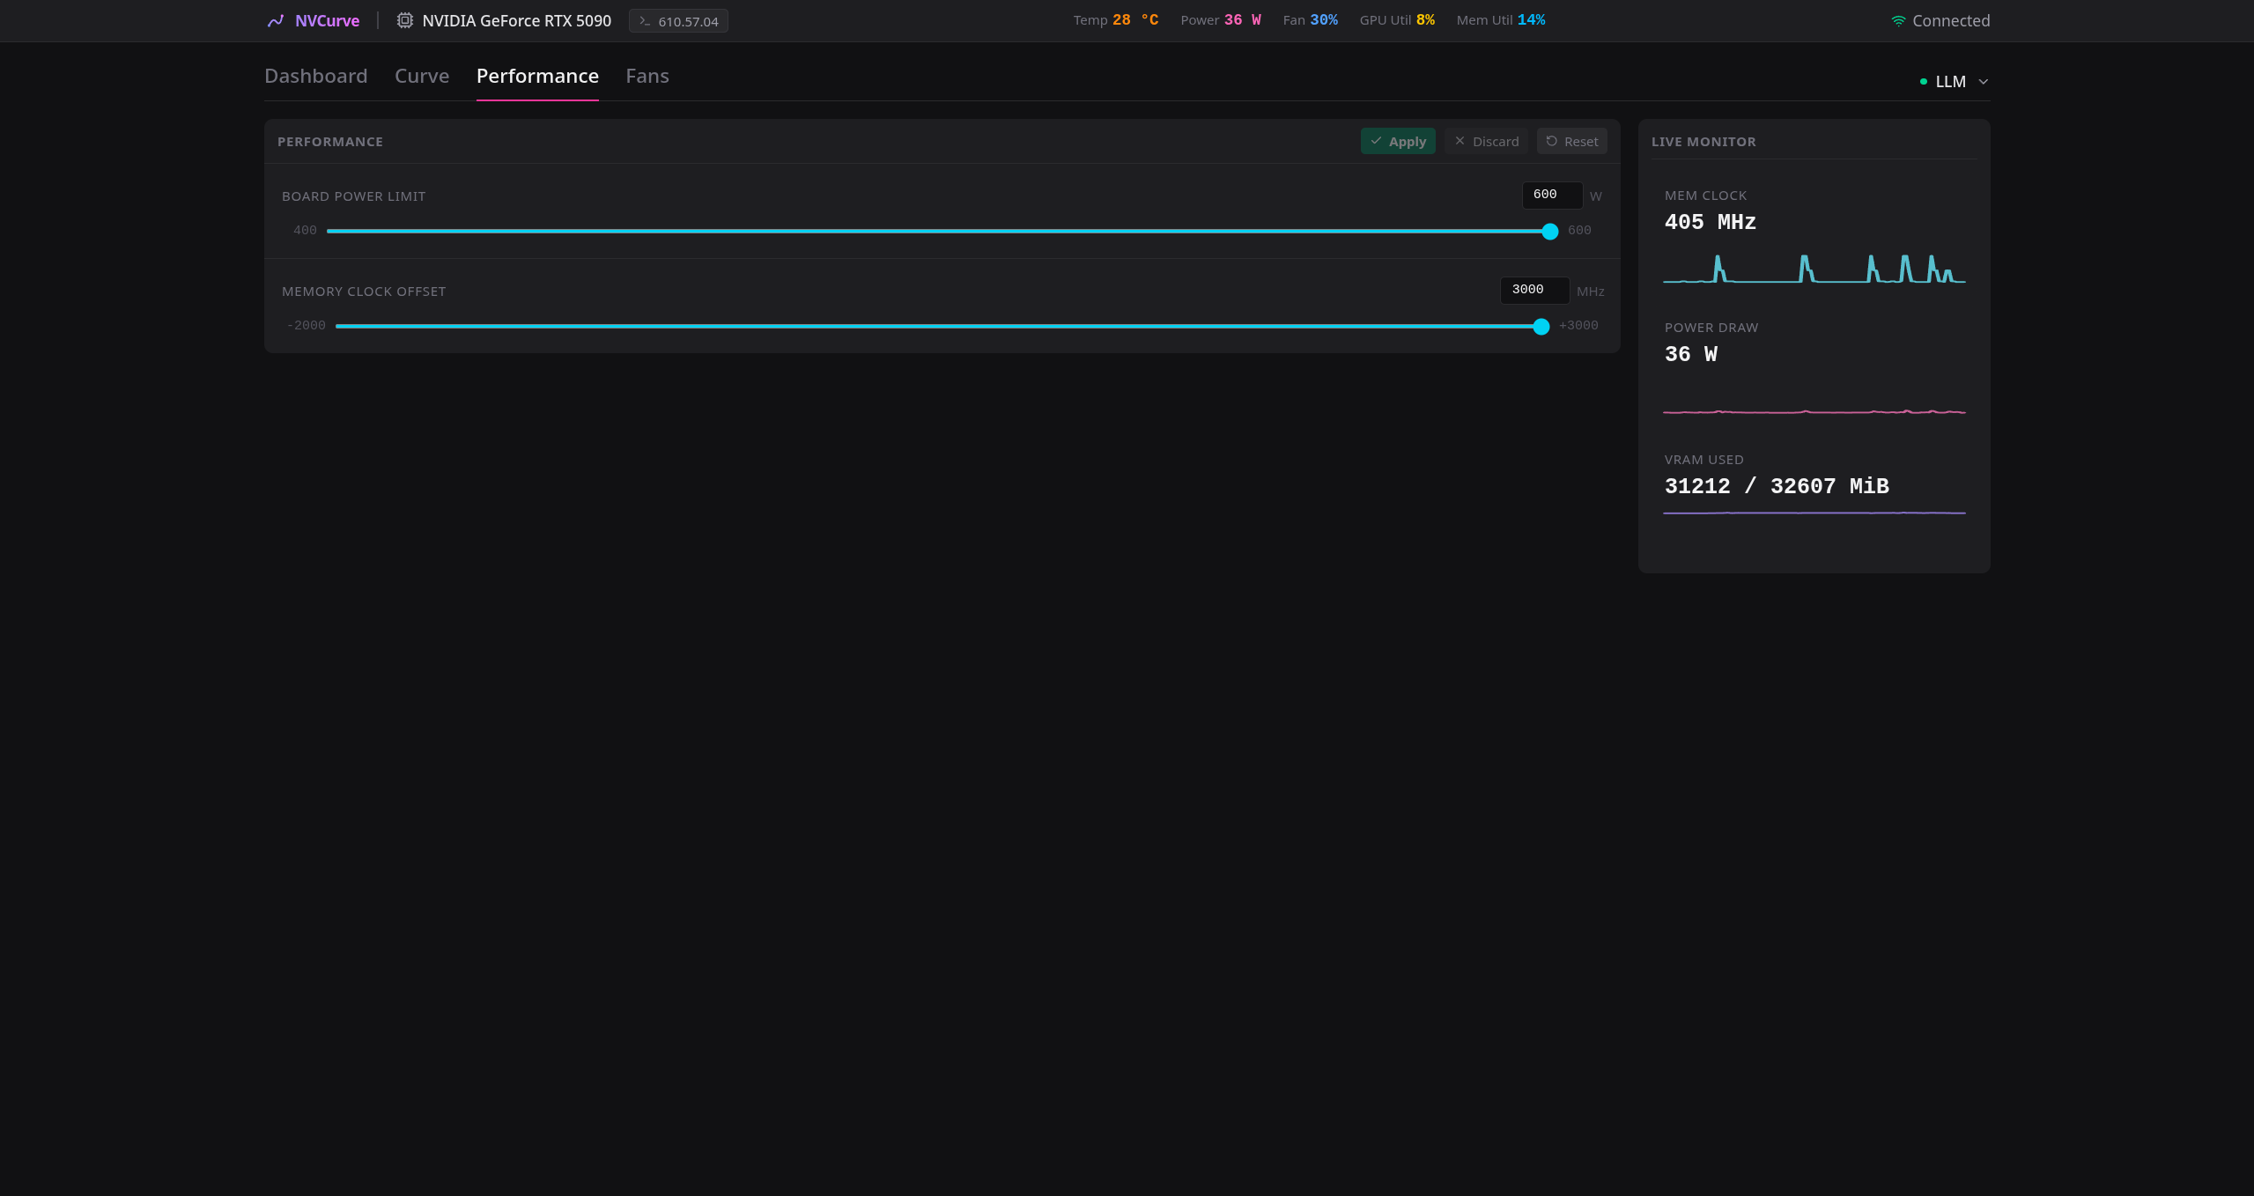
Task: Click the Discard X icon
Action: [x=1460, y=141]
